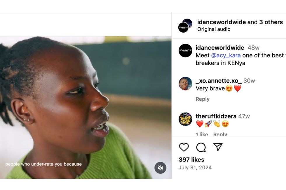View the list of 397 likes
286x190 pixels.
pyautogui.click(x=191, y=159)
